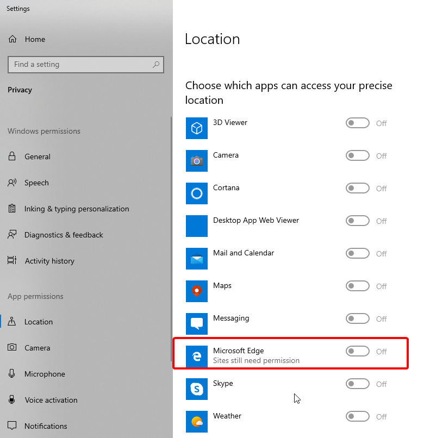Click the Diagnostics & feedback icon

click(12, 234)
